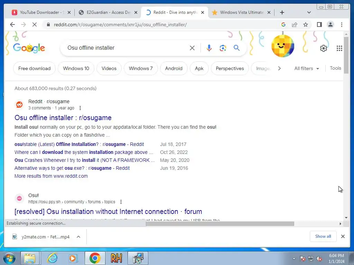Open the Tools search options

coord(335,68)
